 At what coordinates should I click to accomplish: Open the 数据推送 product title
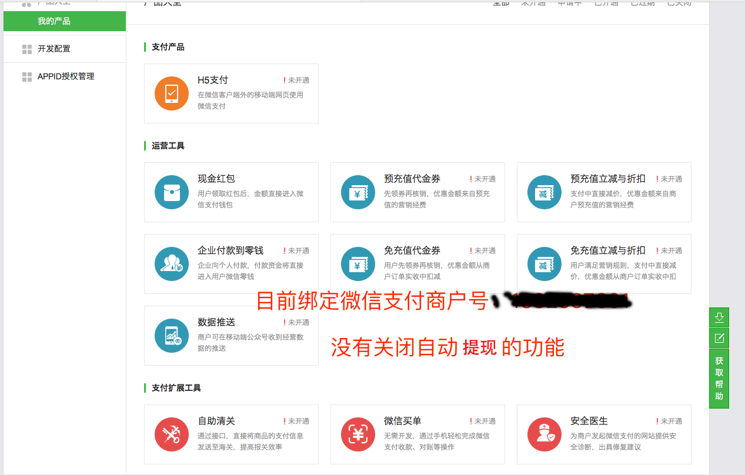coord(216,322)
